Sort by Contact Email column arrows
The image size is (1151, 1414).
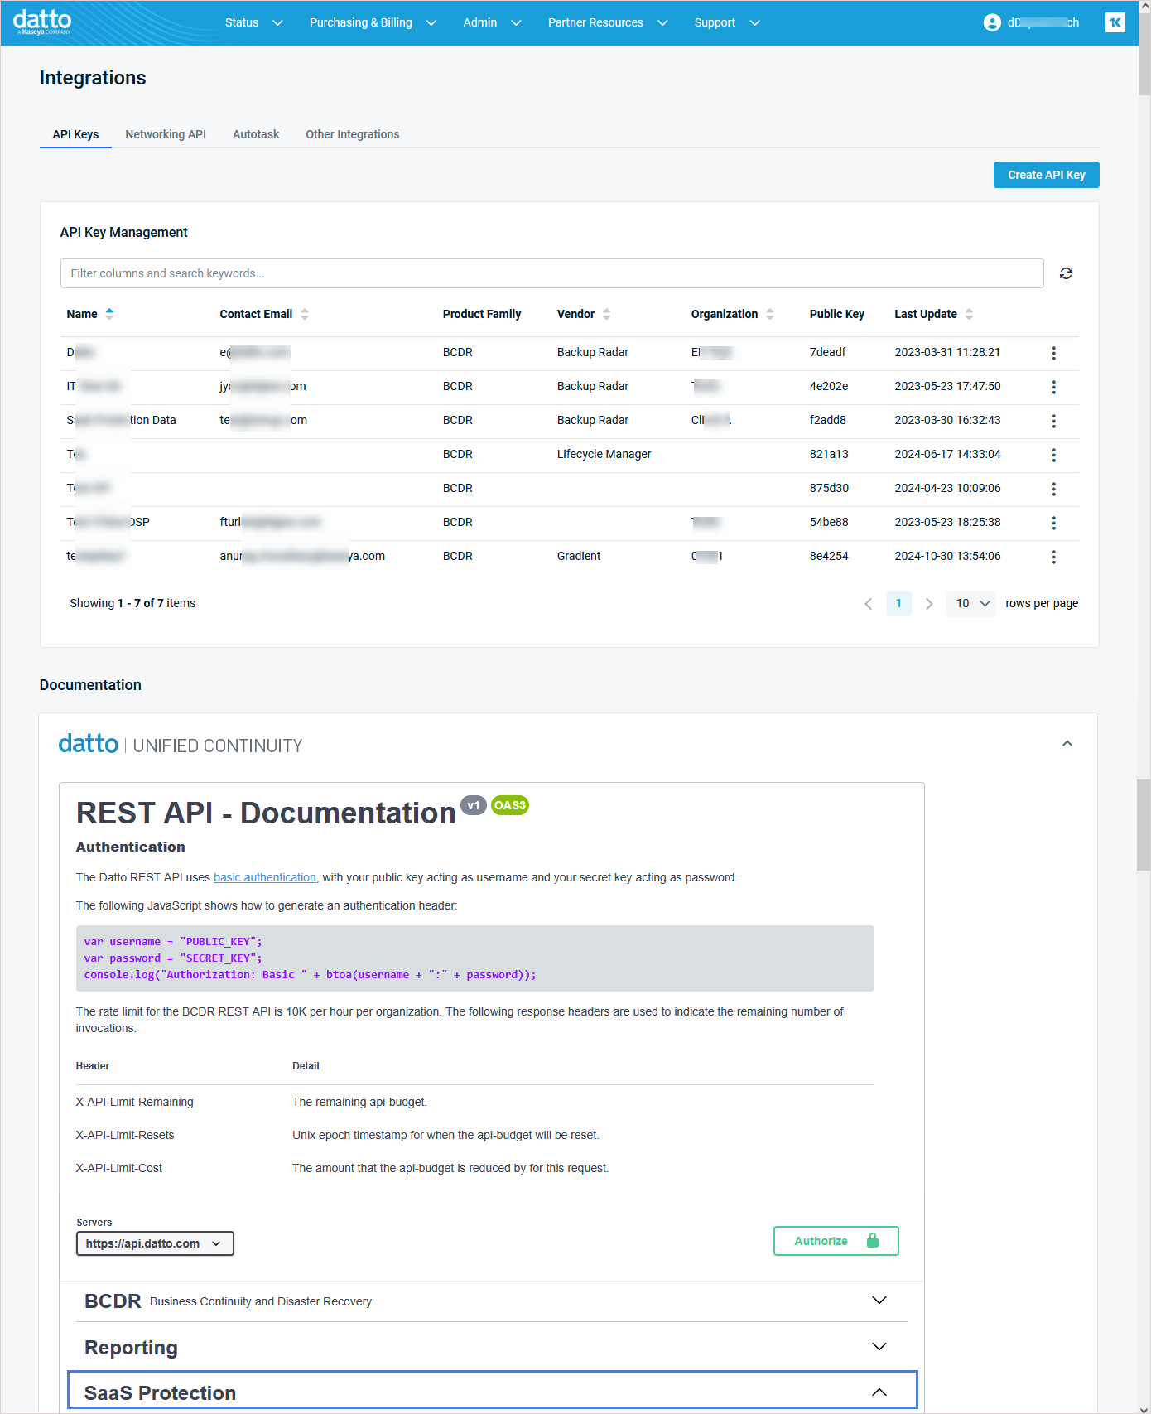(305, 314)
